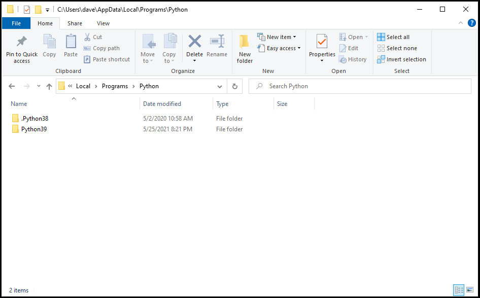Open the Help question mark icon
480x298 pixels.
(472, 23)
